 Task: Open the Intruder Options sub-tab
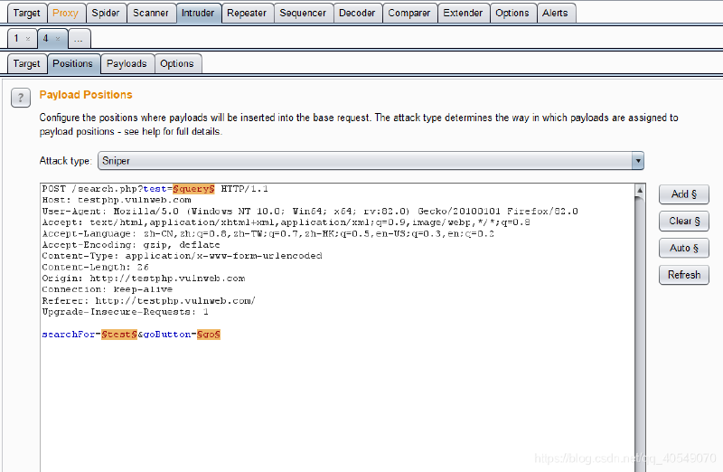tap(177, 63)
